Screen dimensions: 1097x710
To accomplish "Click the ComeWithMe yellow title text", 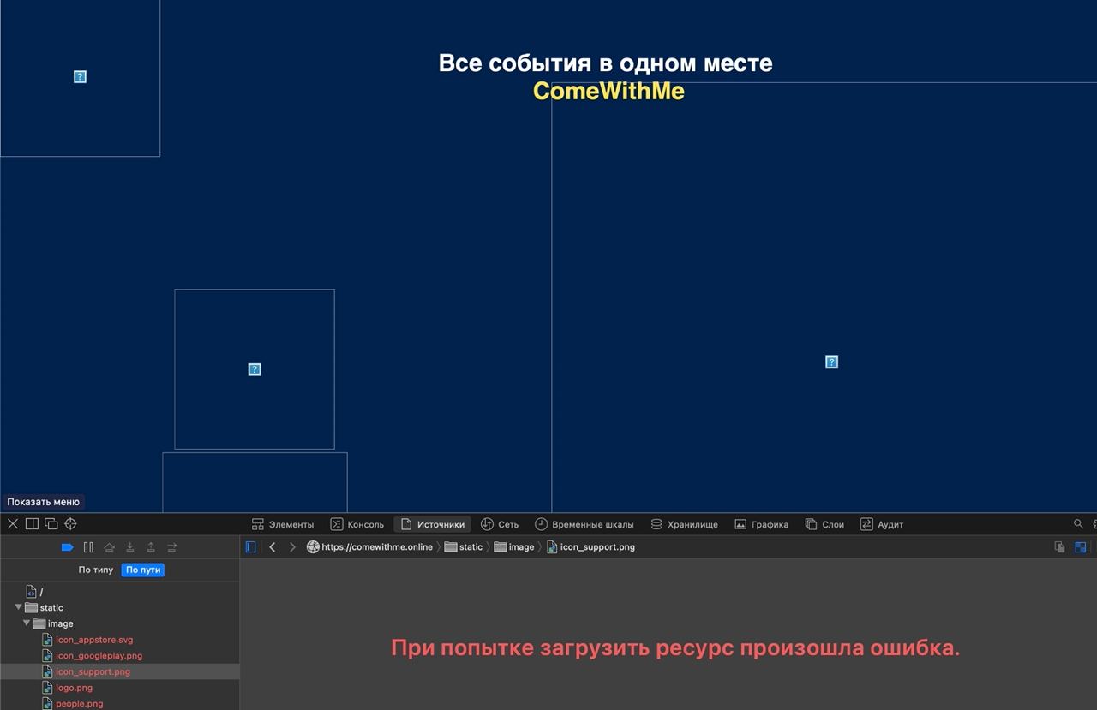I will [608, 91].
